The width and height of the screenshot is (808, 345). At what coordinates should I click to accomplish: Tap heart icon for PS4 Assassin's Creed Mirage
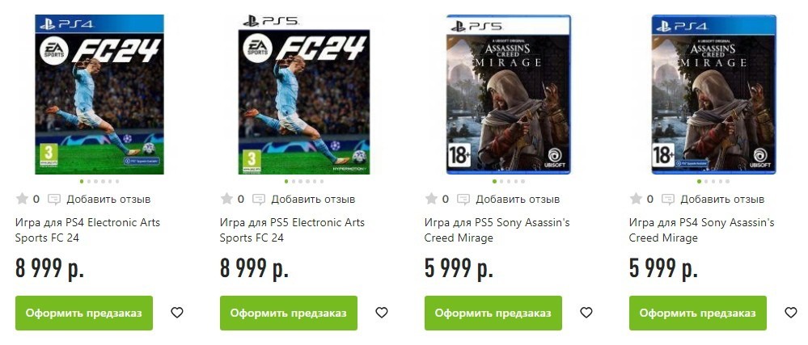790,313
